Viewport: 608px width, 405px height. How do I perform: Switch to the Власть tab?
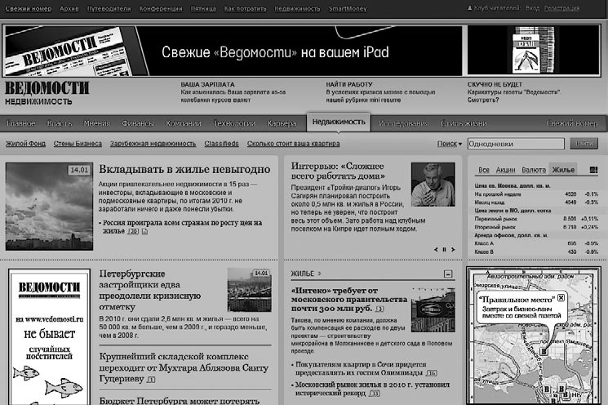click(60, 123)
